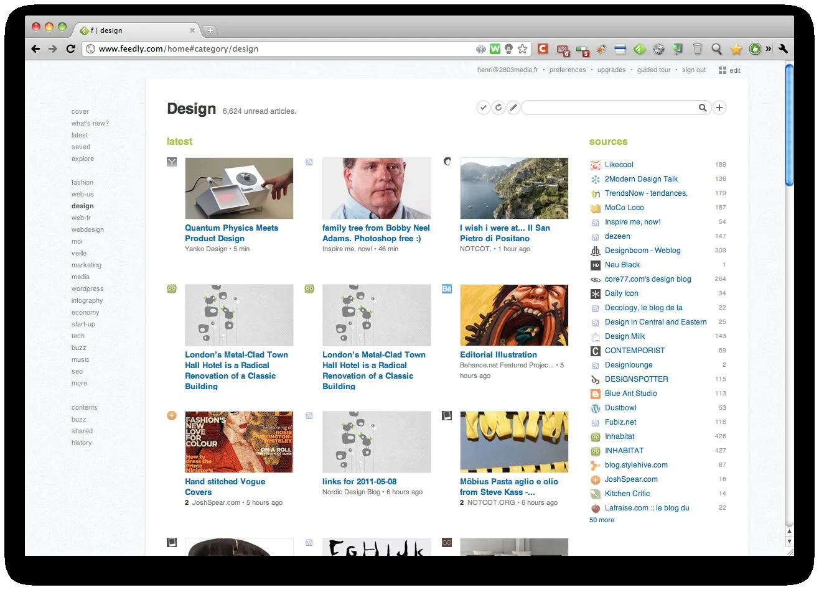819x590 pixels.
Task: Click the magnifying glass extension icon
Action: coord(717,48)
